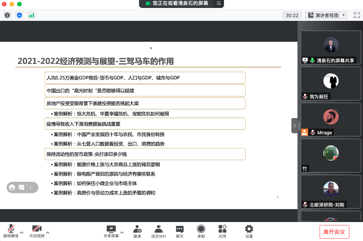
Task: Open the 应用 apps icon
Action: pos(222,231)
